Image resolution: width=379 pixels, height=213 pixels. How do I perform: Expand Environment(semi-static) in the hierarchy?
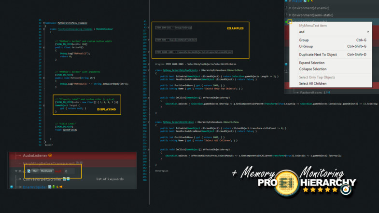click(x=290, y=15)
